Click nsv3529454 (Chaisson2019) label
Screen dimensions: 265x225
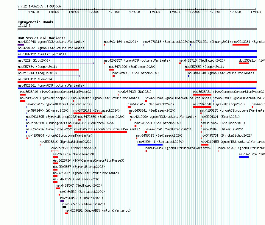pos(223,123)
